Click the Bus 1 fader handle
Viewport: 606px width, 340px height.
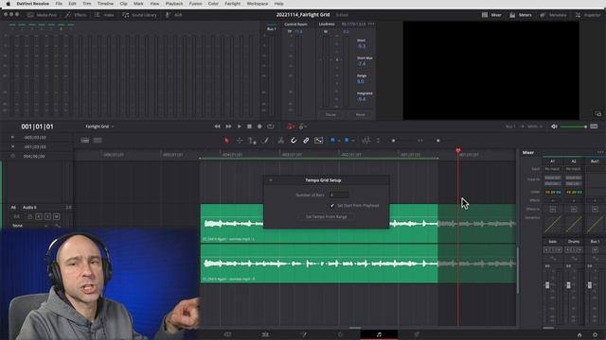(589, 285)
